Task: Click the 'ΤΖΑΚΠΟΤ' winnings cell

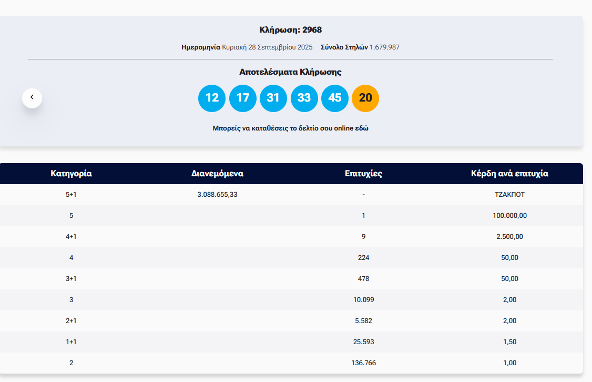Action: click(509, 195)
